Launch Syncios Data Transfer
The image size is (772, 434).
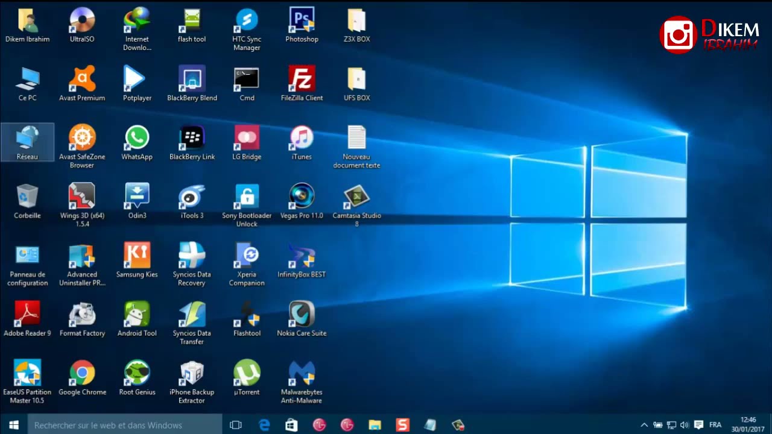(x=192, y=322)
